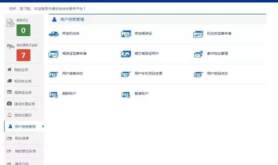
Task: Open 我的主页 in the sidebar
Action: (x=24, y=70)
